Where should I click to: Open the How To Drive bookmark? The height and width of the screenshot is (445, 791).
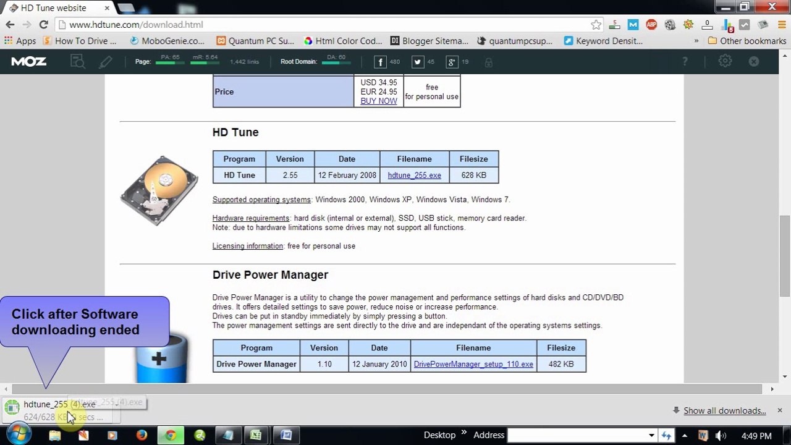point(80,41)
